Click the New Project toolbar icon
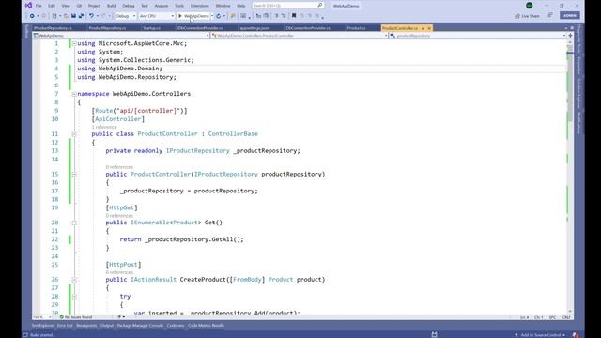 (x=54, y=16)
